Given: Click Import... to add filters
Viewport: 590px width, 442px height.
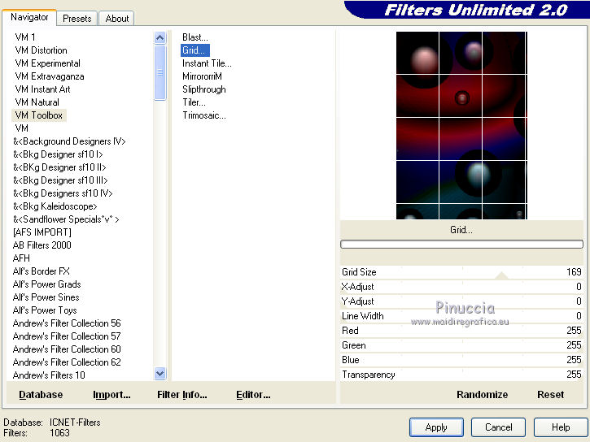Looking at the screenshot, I should click(x=111, y=395).
